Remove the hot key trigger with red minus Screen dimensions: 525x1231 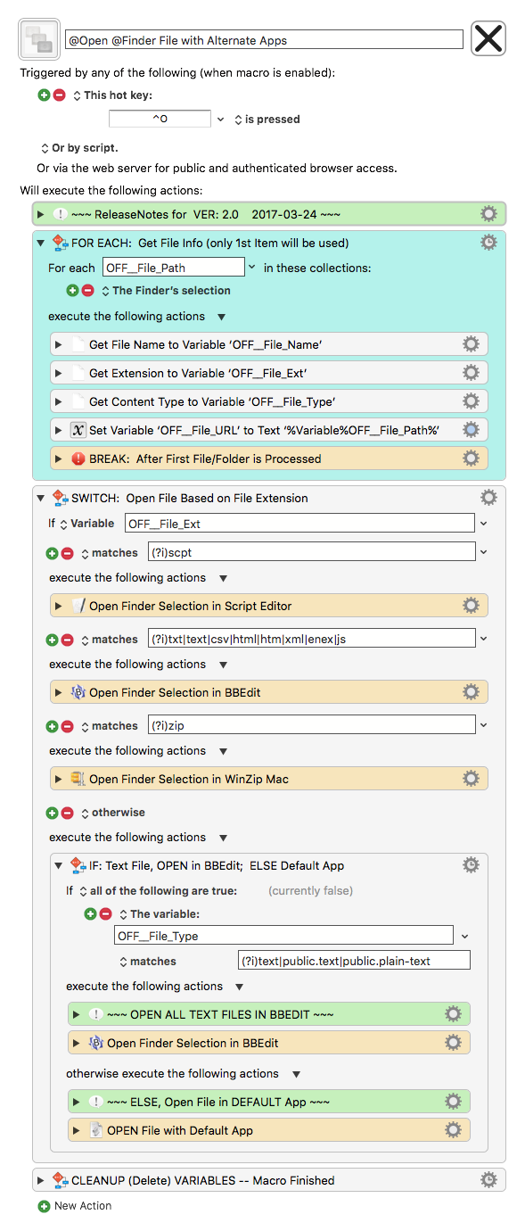(x=60, y=95)
